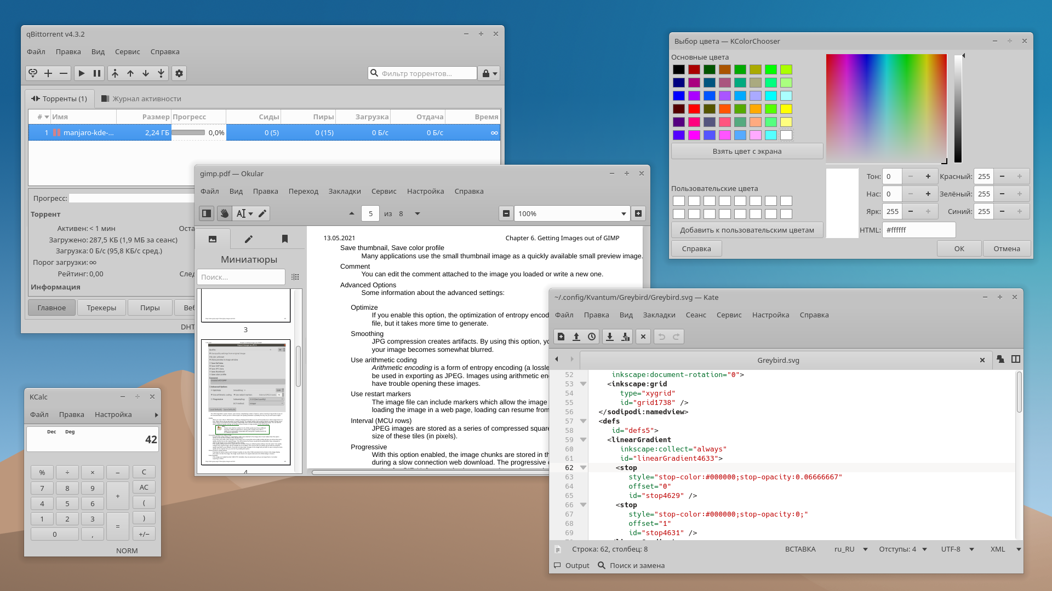Open Закладки menu in Okular

click(345, 192)
